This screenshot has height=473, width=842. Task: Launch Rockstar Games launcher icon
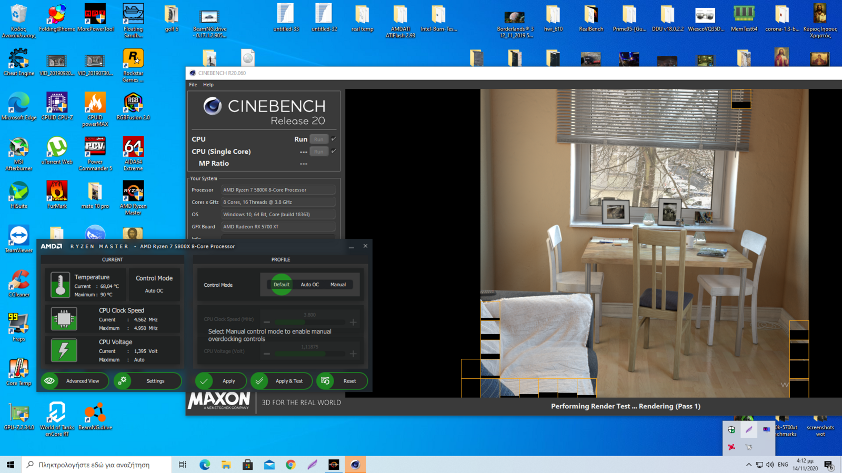pos(133,65)
